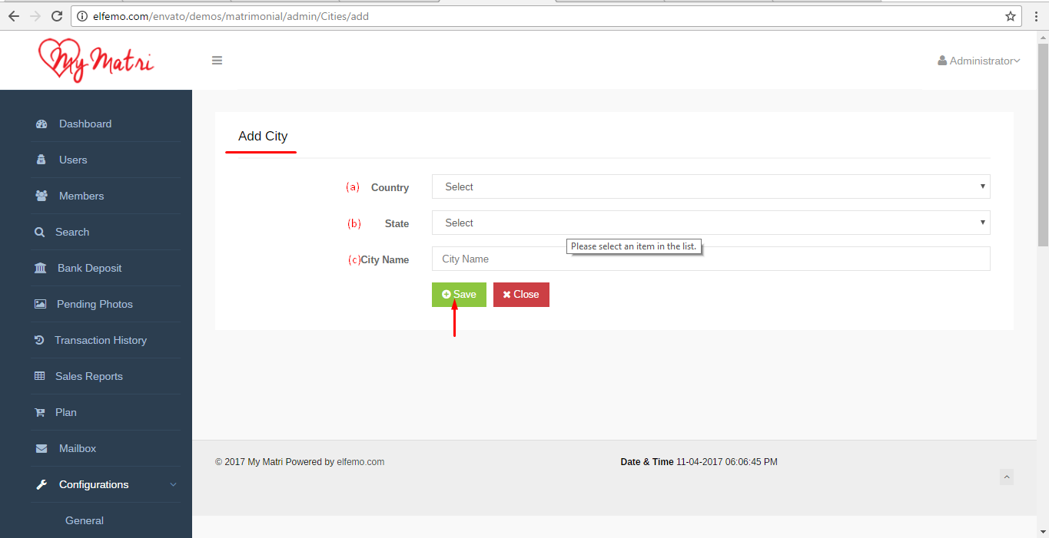This screenshot has height=538, width=1049.
Task: Open Mailbox menu item
Action: (x=78, y=448)
